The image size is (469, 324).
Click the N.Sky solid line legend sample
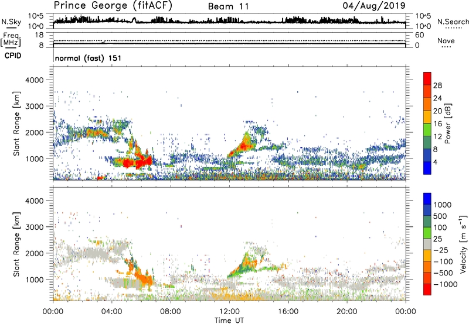[x=11, y=28]
